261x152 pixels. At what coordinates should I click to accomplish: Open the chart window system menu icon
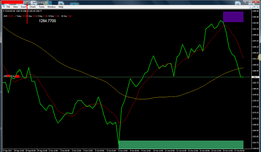coord(4,7)
